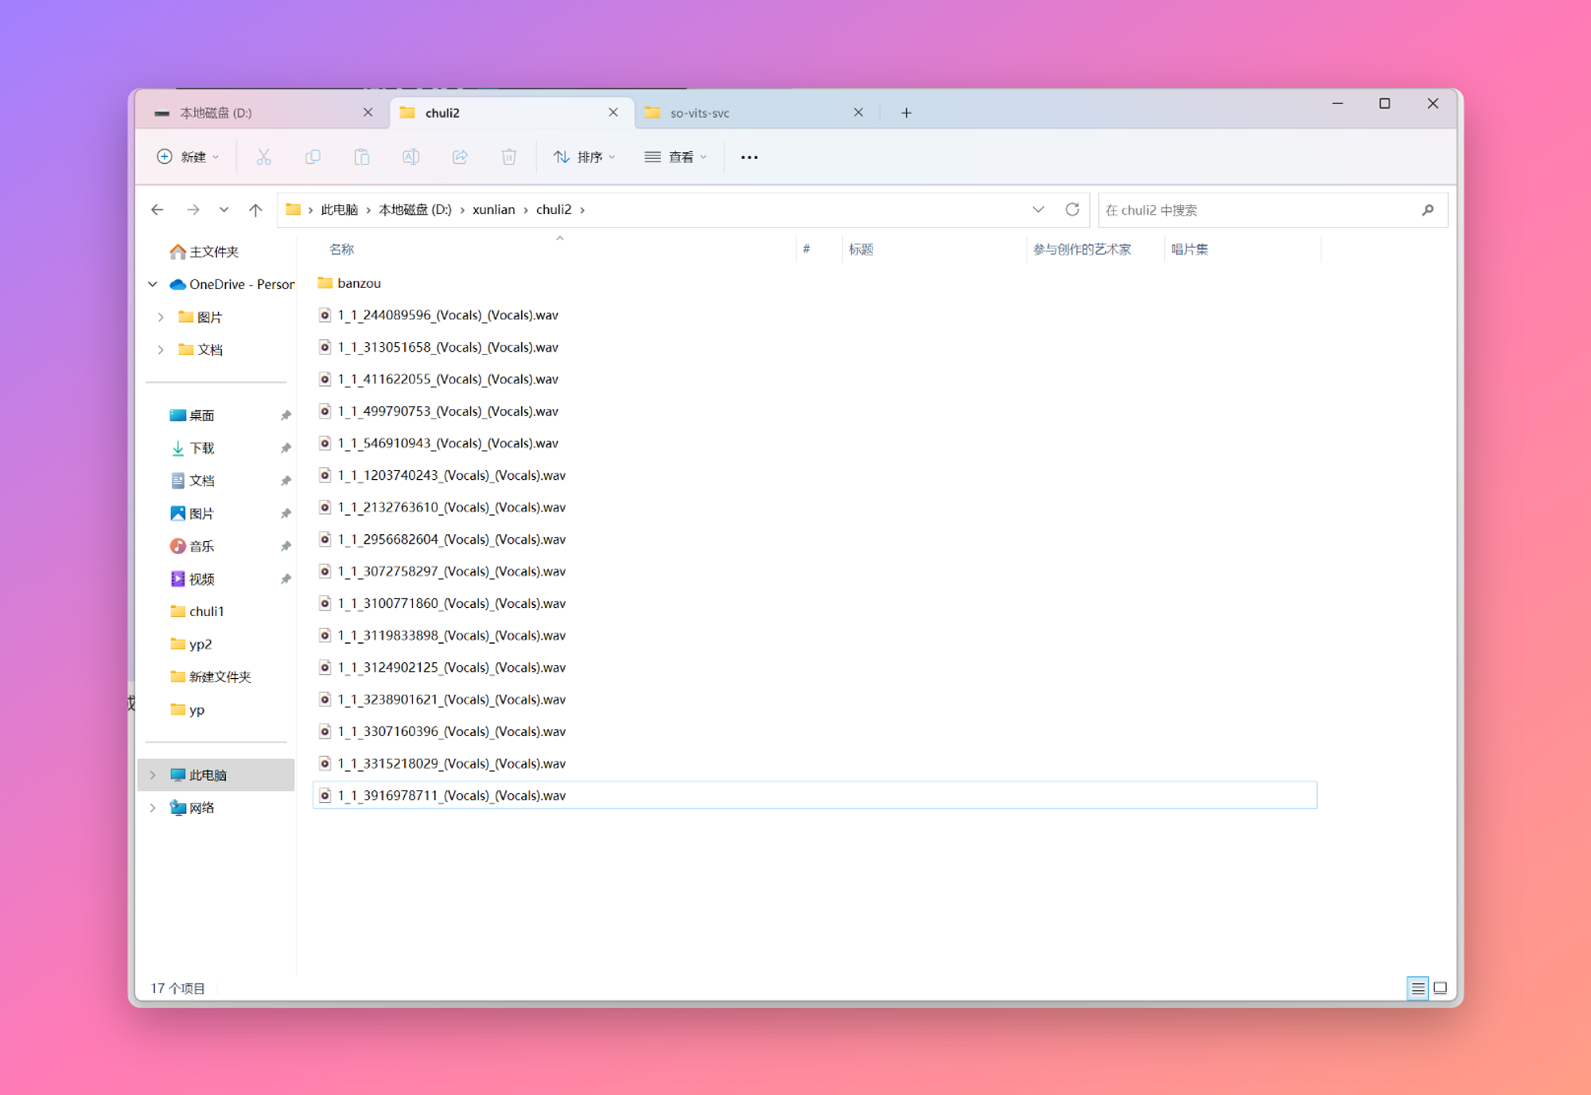
Task: Switch to large thumbnails view button
Action: 1441,988
